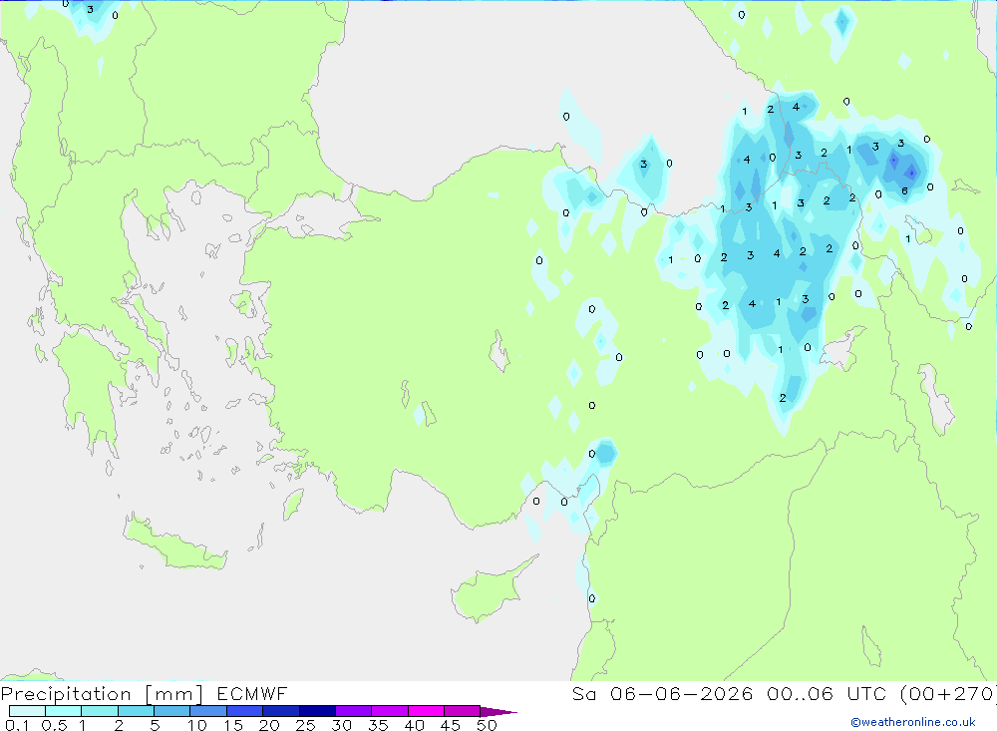The width and height of the screenshot is (997, 731).
Task: Click the '10' legend scale label
Action: (x=197, y=725)
